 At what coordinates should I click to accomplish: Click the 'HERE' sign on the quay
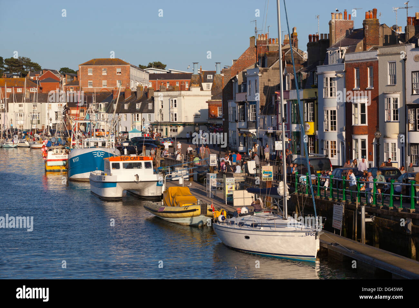267,174
